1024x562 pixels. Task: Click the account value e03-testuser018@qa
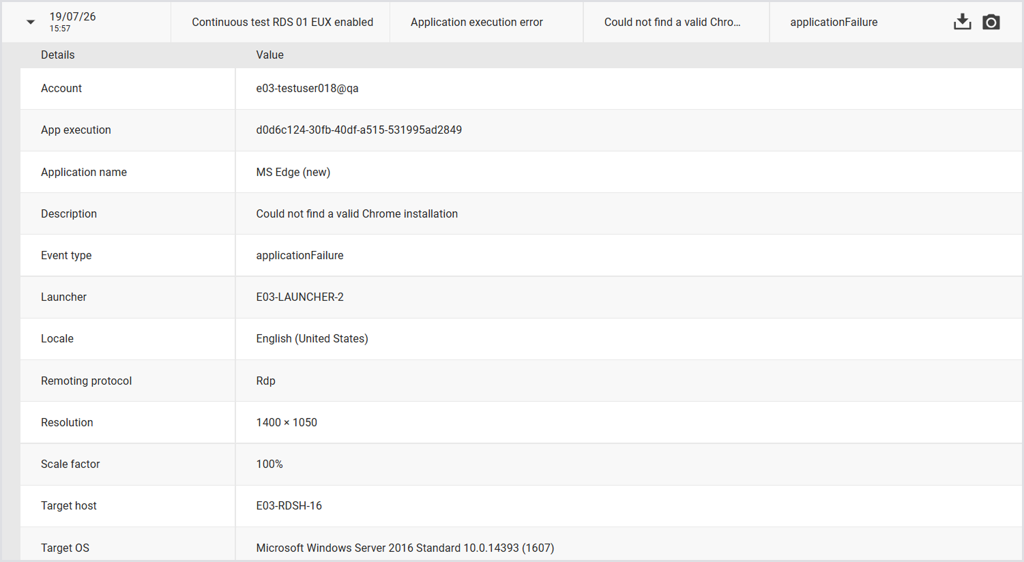[x=308, y=88]
